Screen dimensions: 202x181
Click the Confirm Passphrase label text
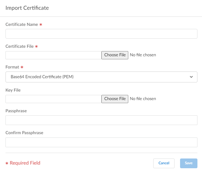coord(24,133)
